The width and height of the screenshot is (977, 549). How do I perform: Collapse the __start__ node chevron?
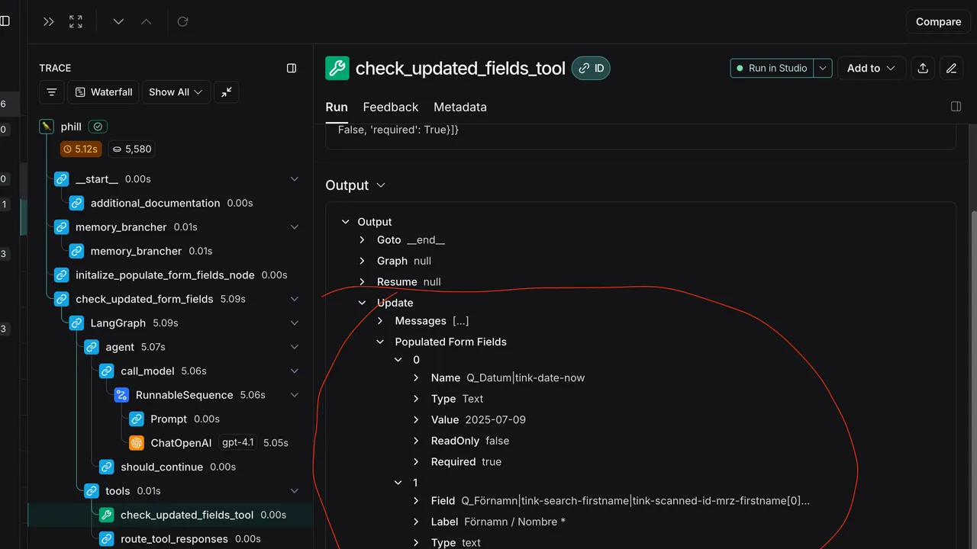click(x=295, y=179)
